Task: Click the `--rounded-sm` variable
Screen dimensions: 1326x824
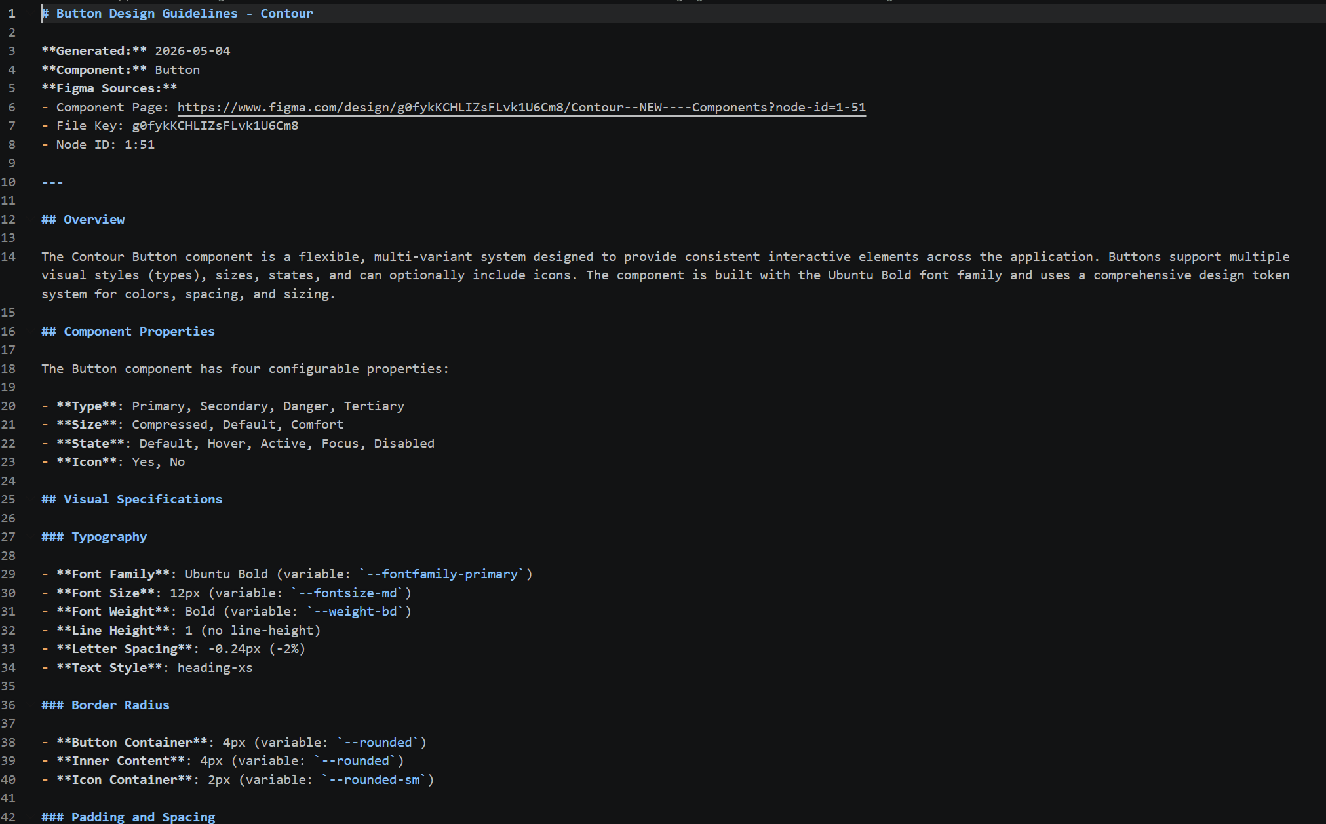Action: coord(374,780)
